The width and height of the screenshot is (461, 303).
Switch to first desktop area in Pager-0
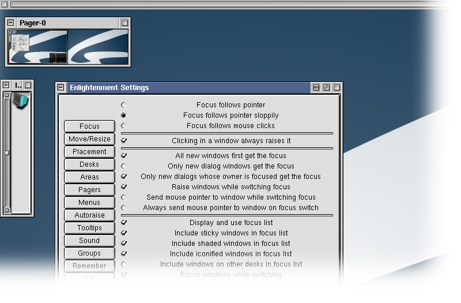(x=38, y=47)
